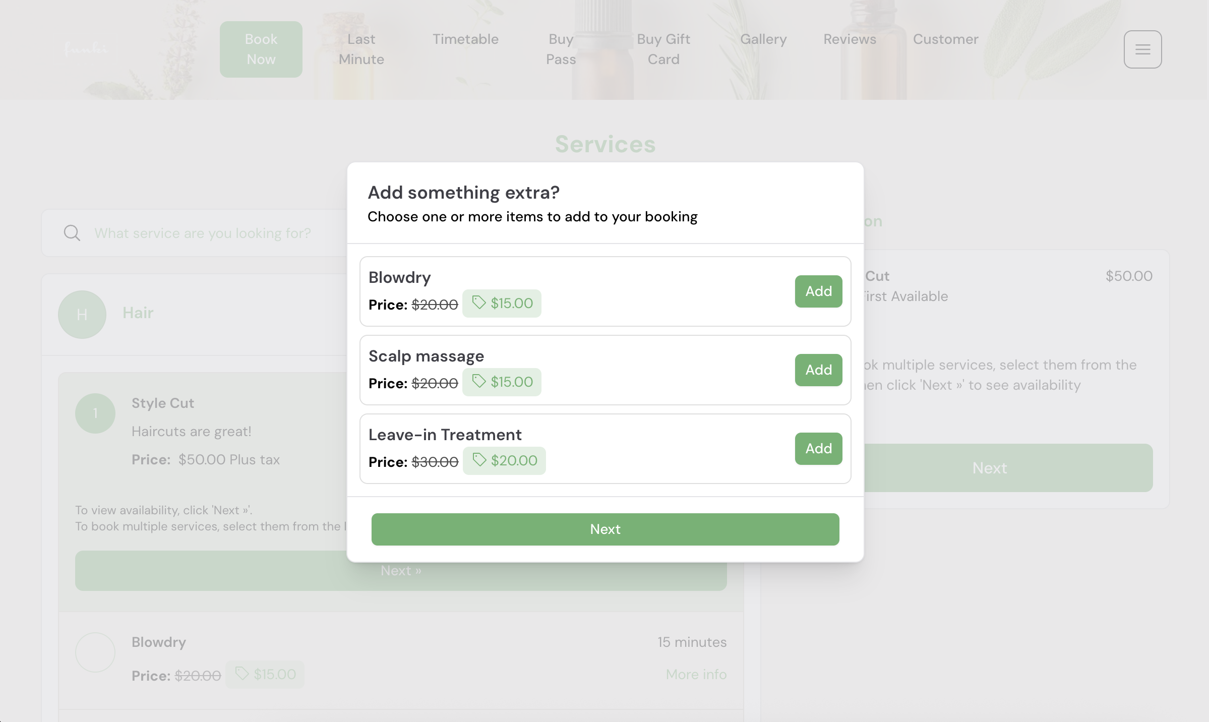
Task: Click the Leave-in Treatment $20.00 price tag
Action: pos(504,461)
